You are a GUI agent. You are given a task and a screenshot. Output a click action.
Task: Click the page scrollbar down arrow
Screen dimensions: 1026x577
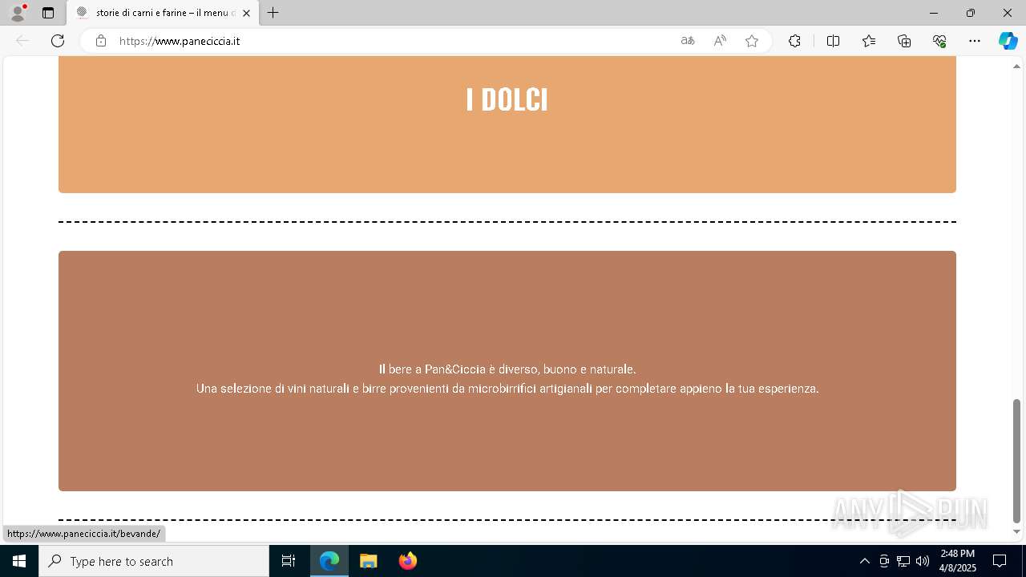1016,532
